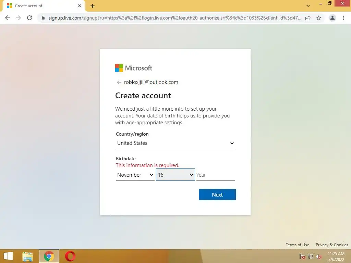Click the Next button
The height and width of the screenshot is (263, 351).
(x=217, y=195)
